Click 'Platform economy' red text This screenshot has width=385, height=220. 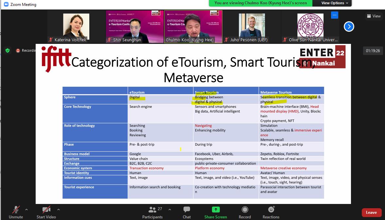pyautogui.click(x=210, y=168)
